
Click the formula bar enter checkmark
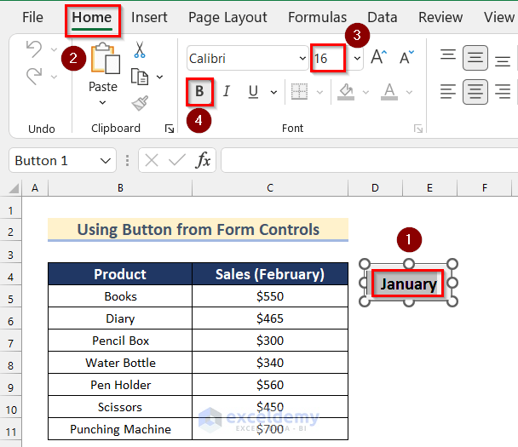tap(177, 161)
